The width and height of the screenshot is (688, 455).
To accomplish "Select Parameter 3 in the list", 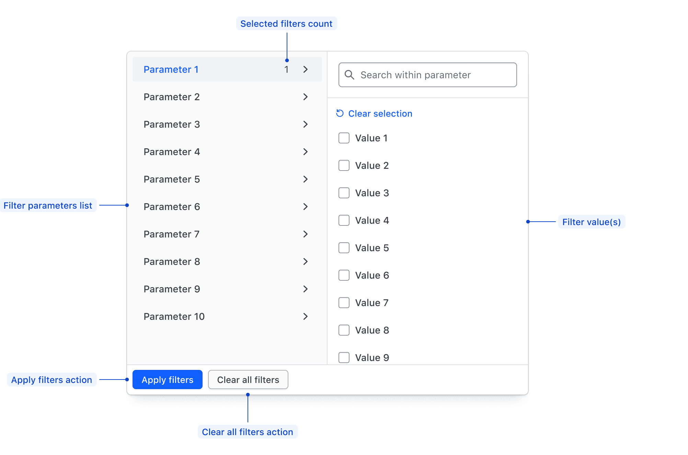I will pyautogui.click(x=172, y=124).
